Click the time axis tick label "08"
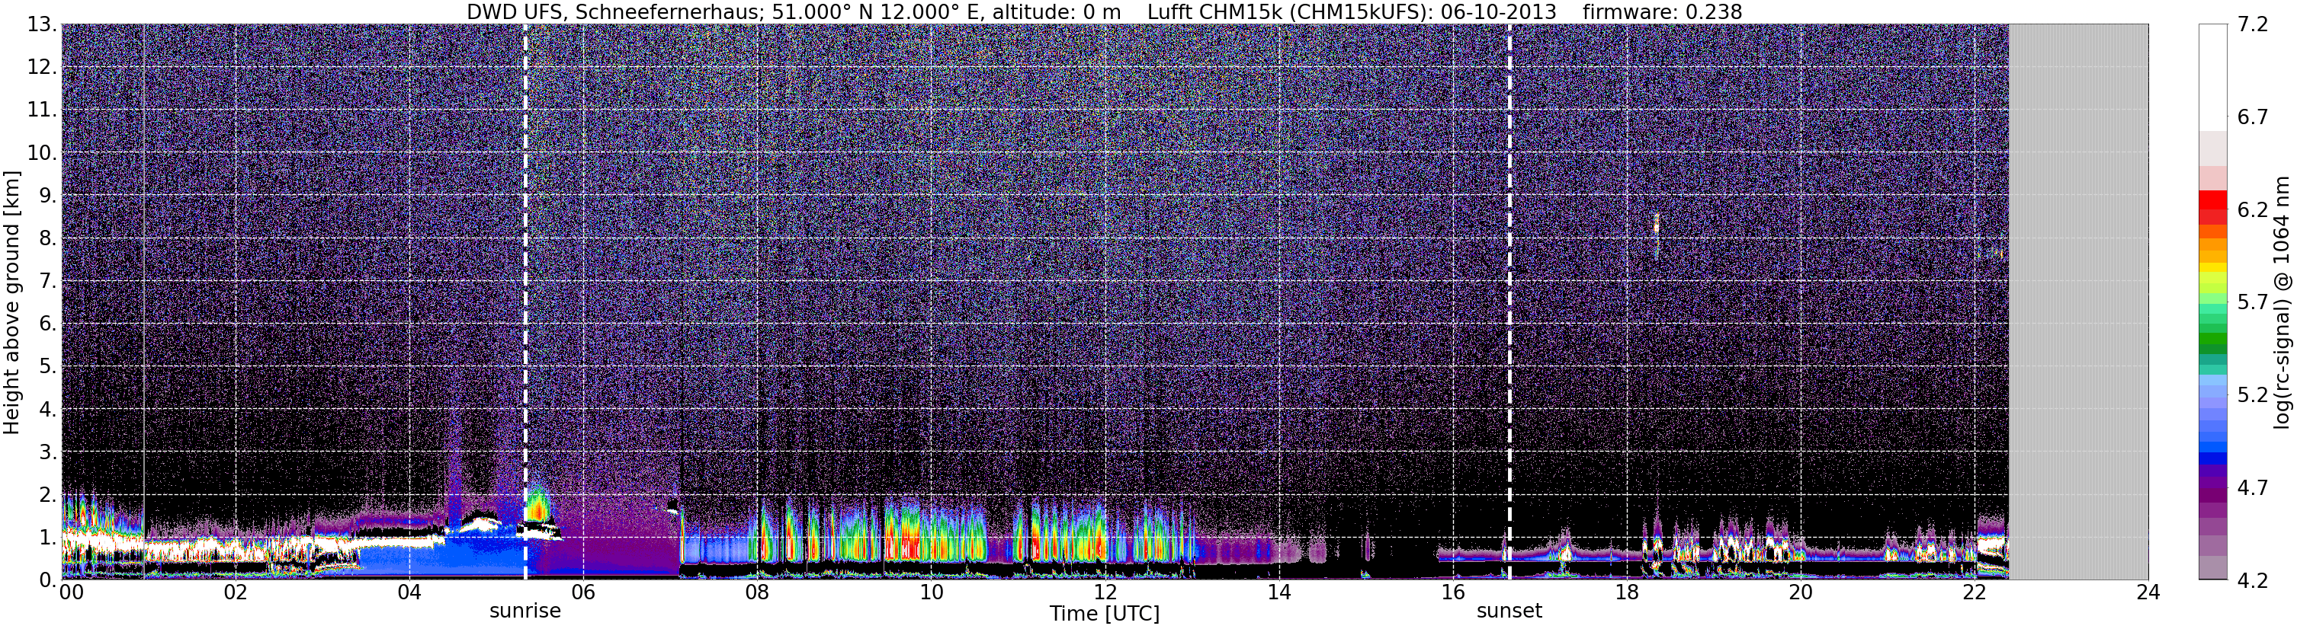The height and width of the screenshot is (629, 2297). tap(756, 593)
